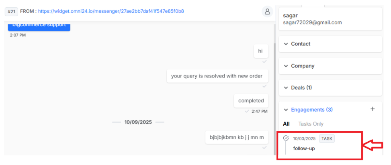The height and width of the screenshot is (165, 391).
Task: Click checkmark below 'your query is resolved' message
Action: (264, 86)
